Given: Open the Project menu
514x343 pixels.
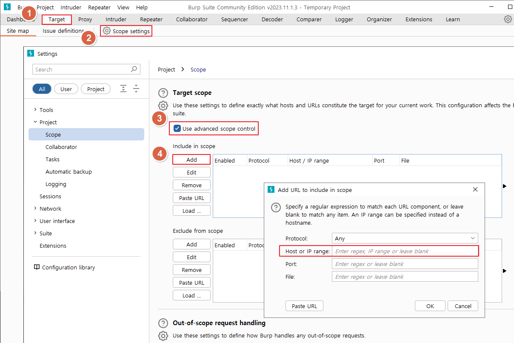Looking at the screenshot, I should 45,7.
